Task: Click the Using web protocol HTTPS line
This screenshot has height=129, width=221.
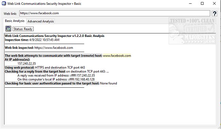Action: [45, 67]
